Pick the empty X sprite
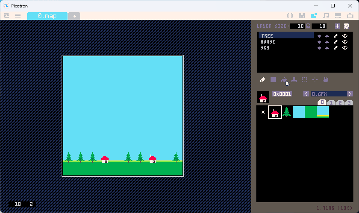Viewport: 359px width, 213px height. tap(263, 112)
